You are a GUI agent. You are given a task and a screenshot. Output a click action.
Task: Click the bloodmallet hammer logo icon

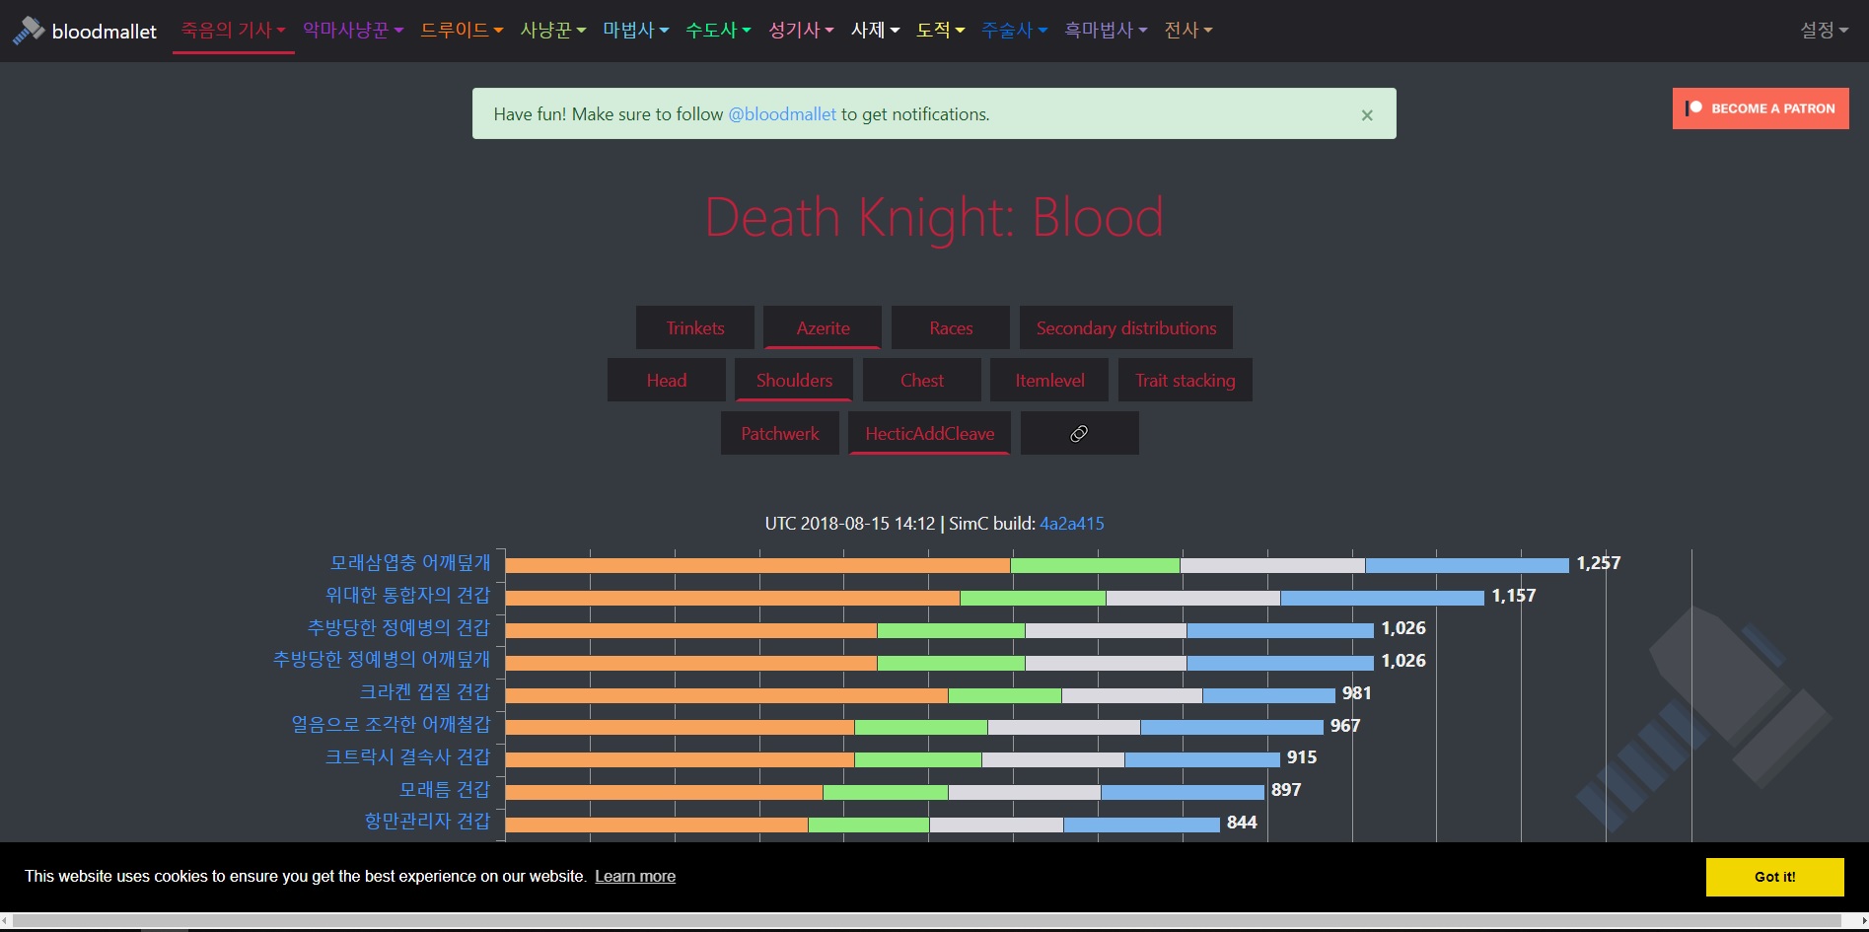pyautogui.click(x=29, y=31)
